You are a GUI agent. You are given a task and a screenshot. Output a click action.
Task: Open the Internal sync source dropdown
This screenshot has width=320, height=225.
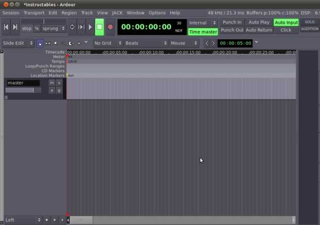(202, 23)
